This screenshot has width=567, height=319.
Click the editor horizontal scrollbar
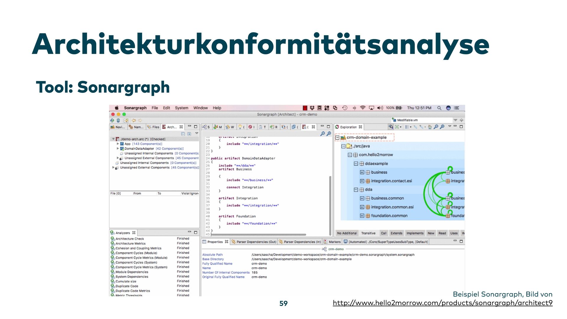259,235
